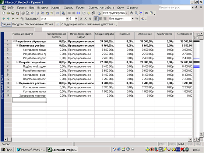The image size is (204, 153).
Task: Open the Файл menu
Action: point(11,8)
